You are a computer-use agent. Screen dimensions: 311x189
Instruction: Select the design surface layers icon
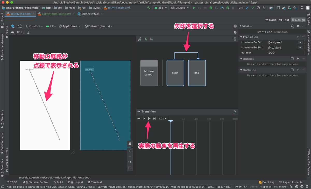(x=13, y=26)
